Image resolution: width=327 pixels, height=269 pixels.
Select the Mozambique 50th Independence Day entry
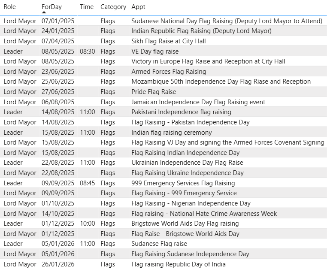click(x=221, y=82)
